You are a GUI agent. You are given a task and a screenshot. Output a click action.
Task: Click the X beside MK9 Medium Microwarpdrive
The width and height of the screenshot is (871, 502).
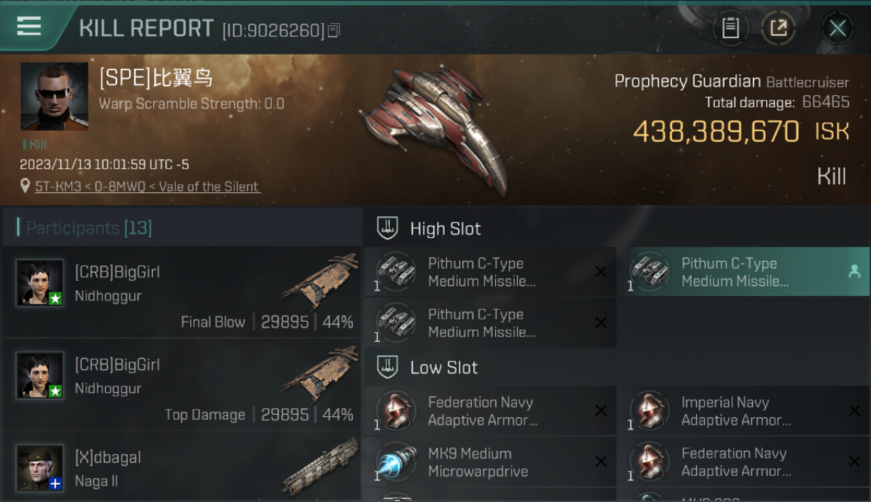pyautogui.click(x=601, y=462)
